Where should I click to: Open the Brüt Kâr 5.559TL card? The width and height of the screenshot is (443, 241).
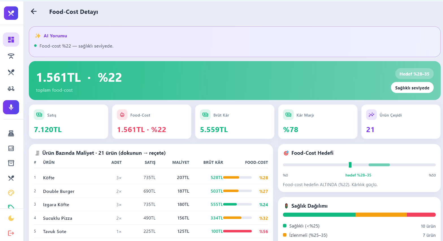(235, 122)
